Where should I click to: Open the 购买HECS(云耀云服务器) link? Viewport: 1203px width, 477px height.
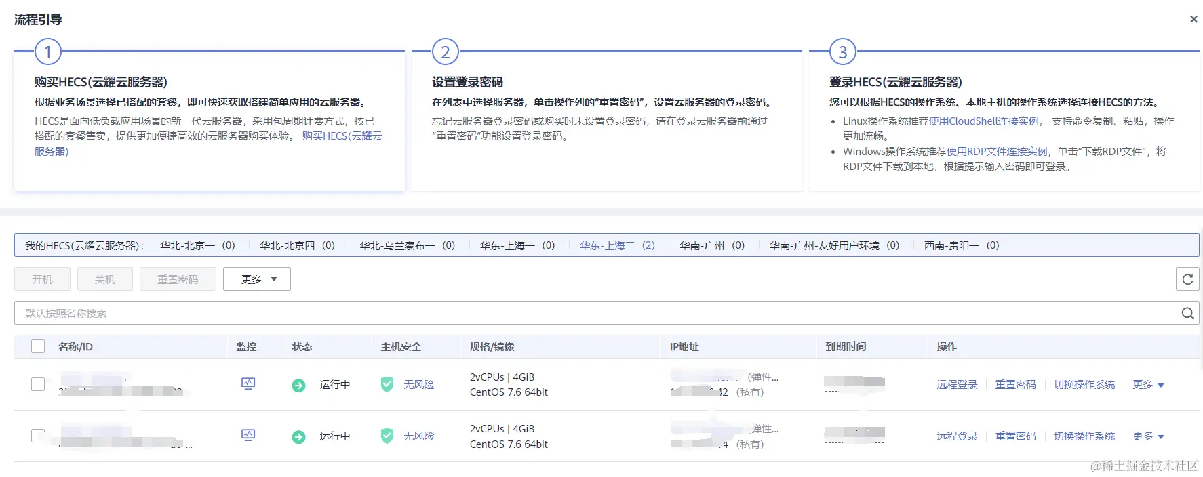click(342, 136)
